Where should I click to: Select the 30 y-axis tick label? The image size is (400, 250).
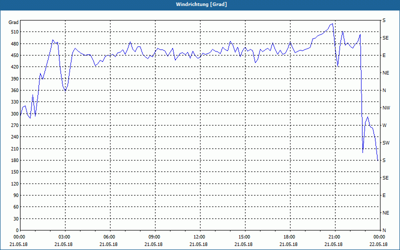[16, 218]
